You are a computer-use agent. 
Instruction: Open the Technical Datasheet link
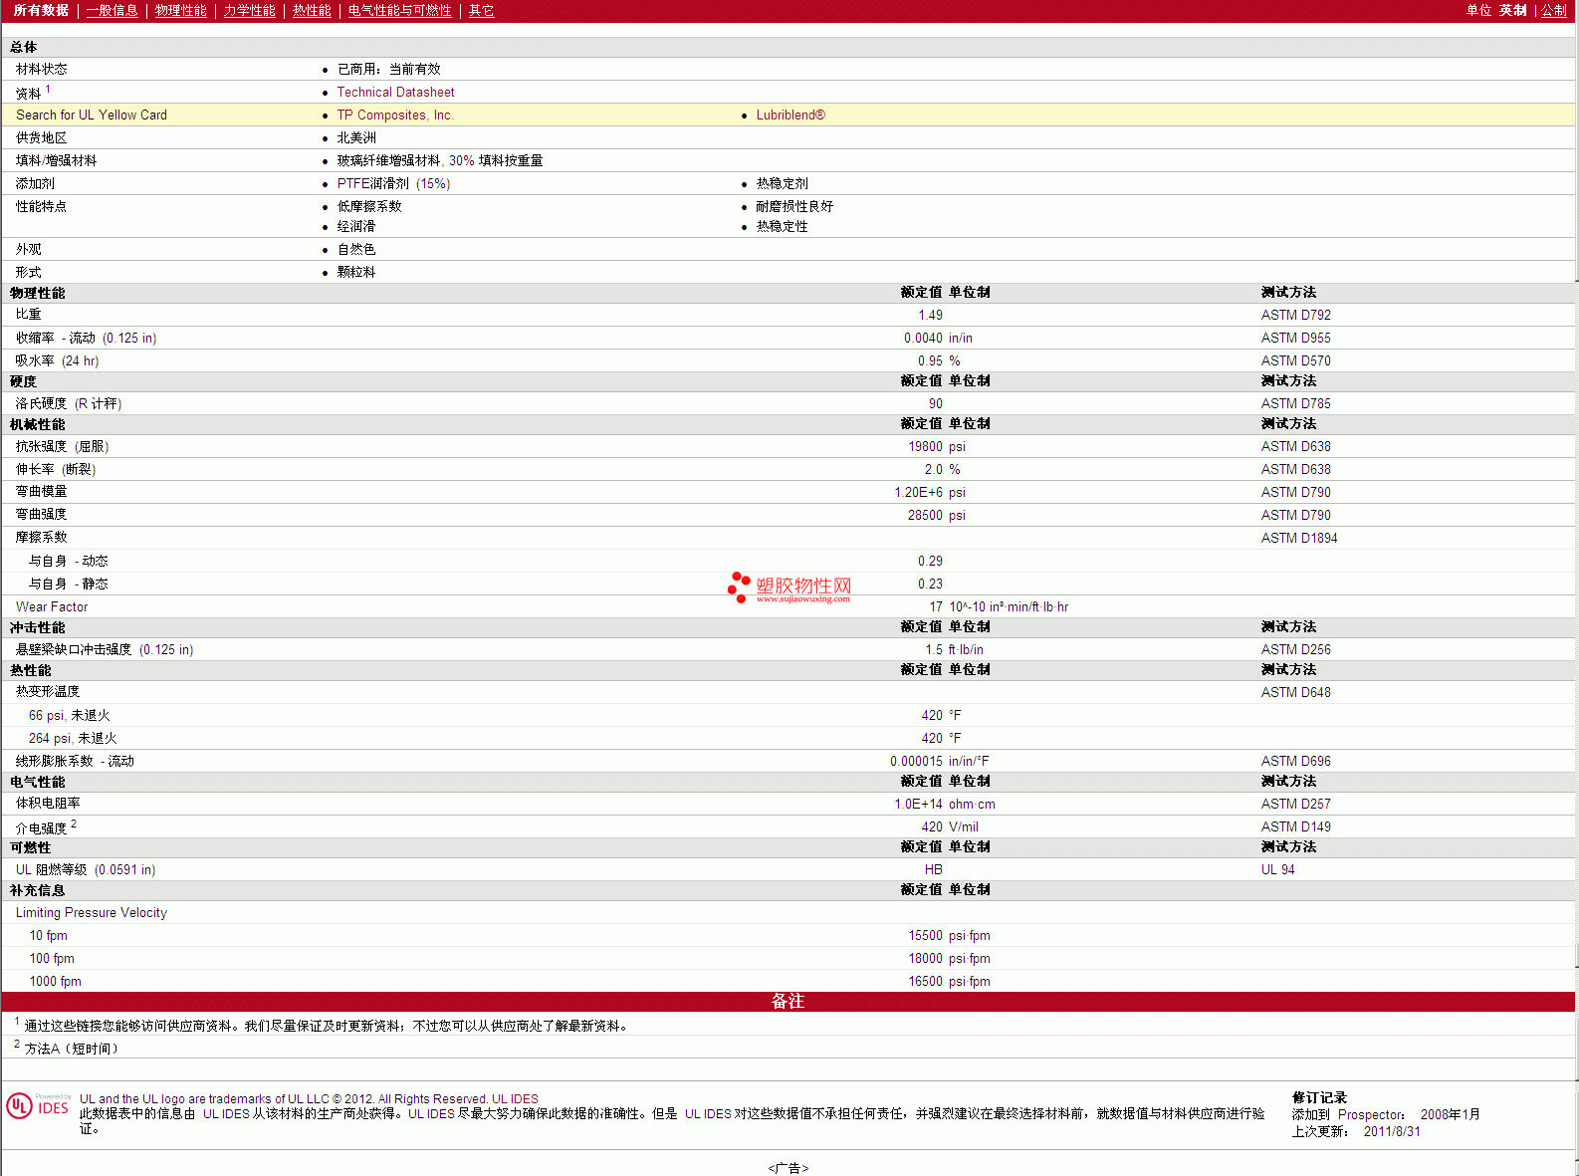395,93
